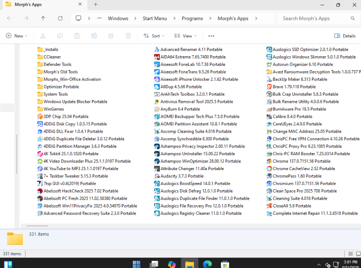Viewport: 361px width, 268px height.
Task: Expand chevron after Start Menu breadcrumb
Action: [x=174, y=18]
